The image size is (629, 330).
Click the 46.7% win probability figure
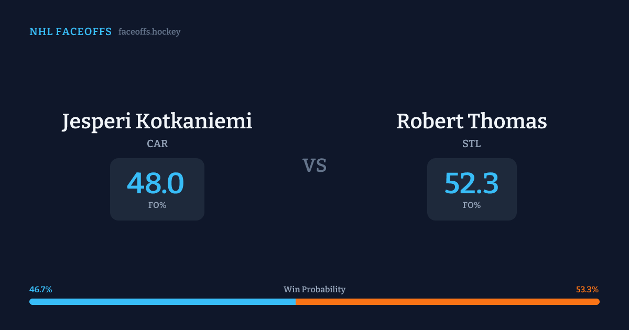[x=41, y=290]
